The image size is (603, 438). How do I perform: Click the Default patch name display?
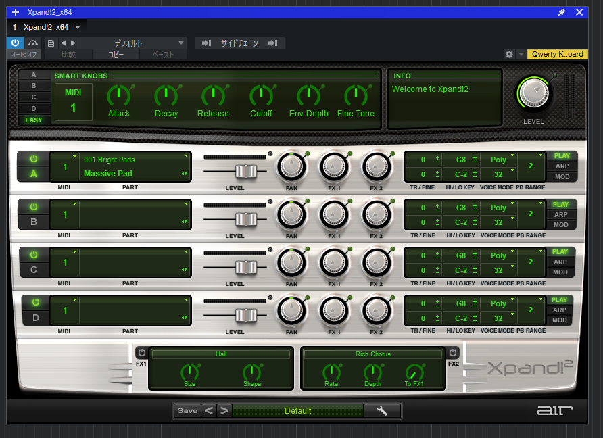pos(297,411)
